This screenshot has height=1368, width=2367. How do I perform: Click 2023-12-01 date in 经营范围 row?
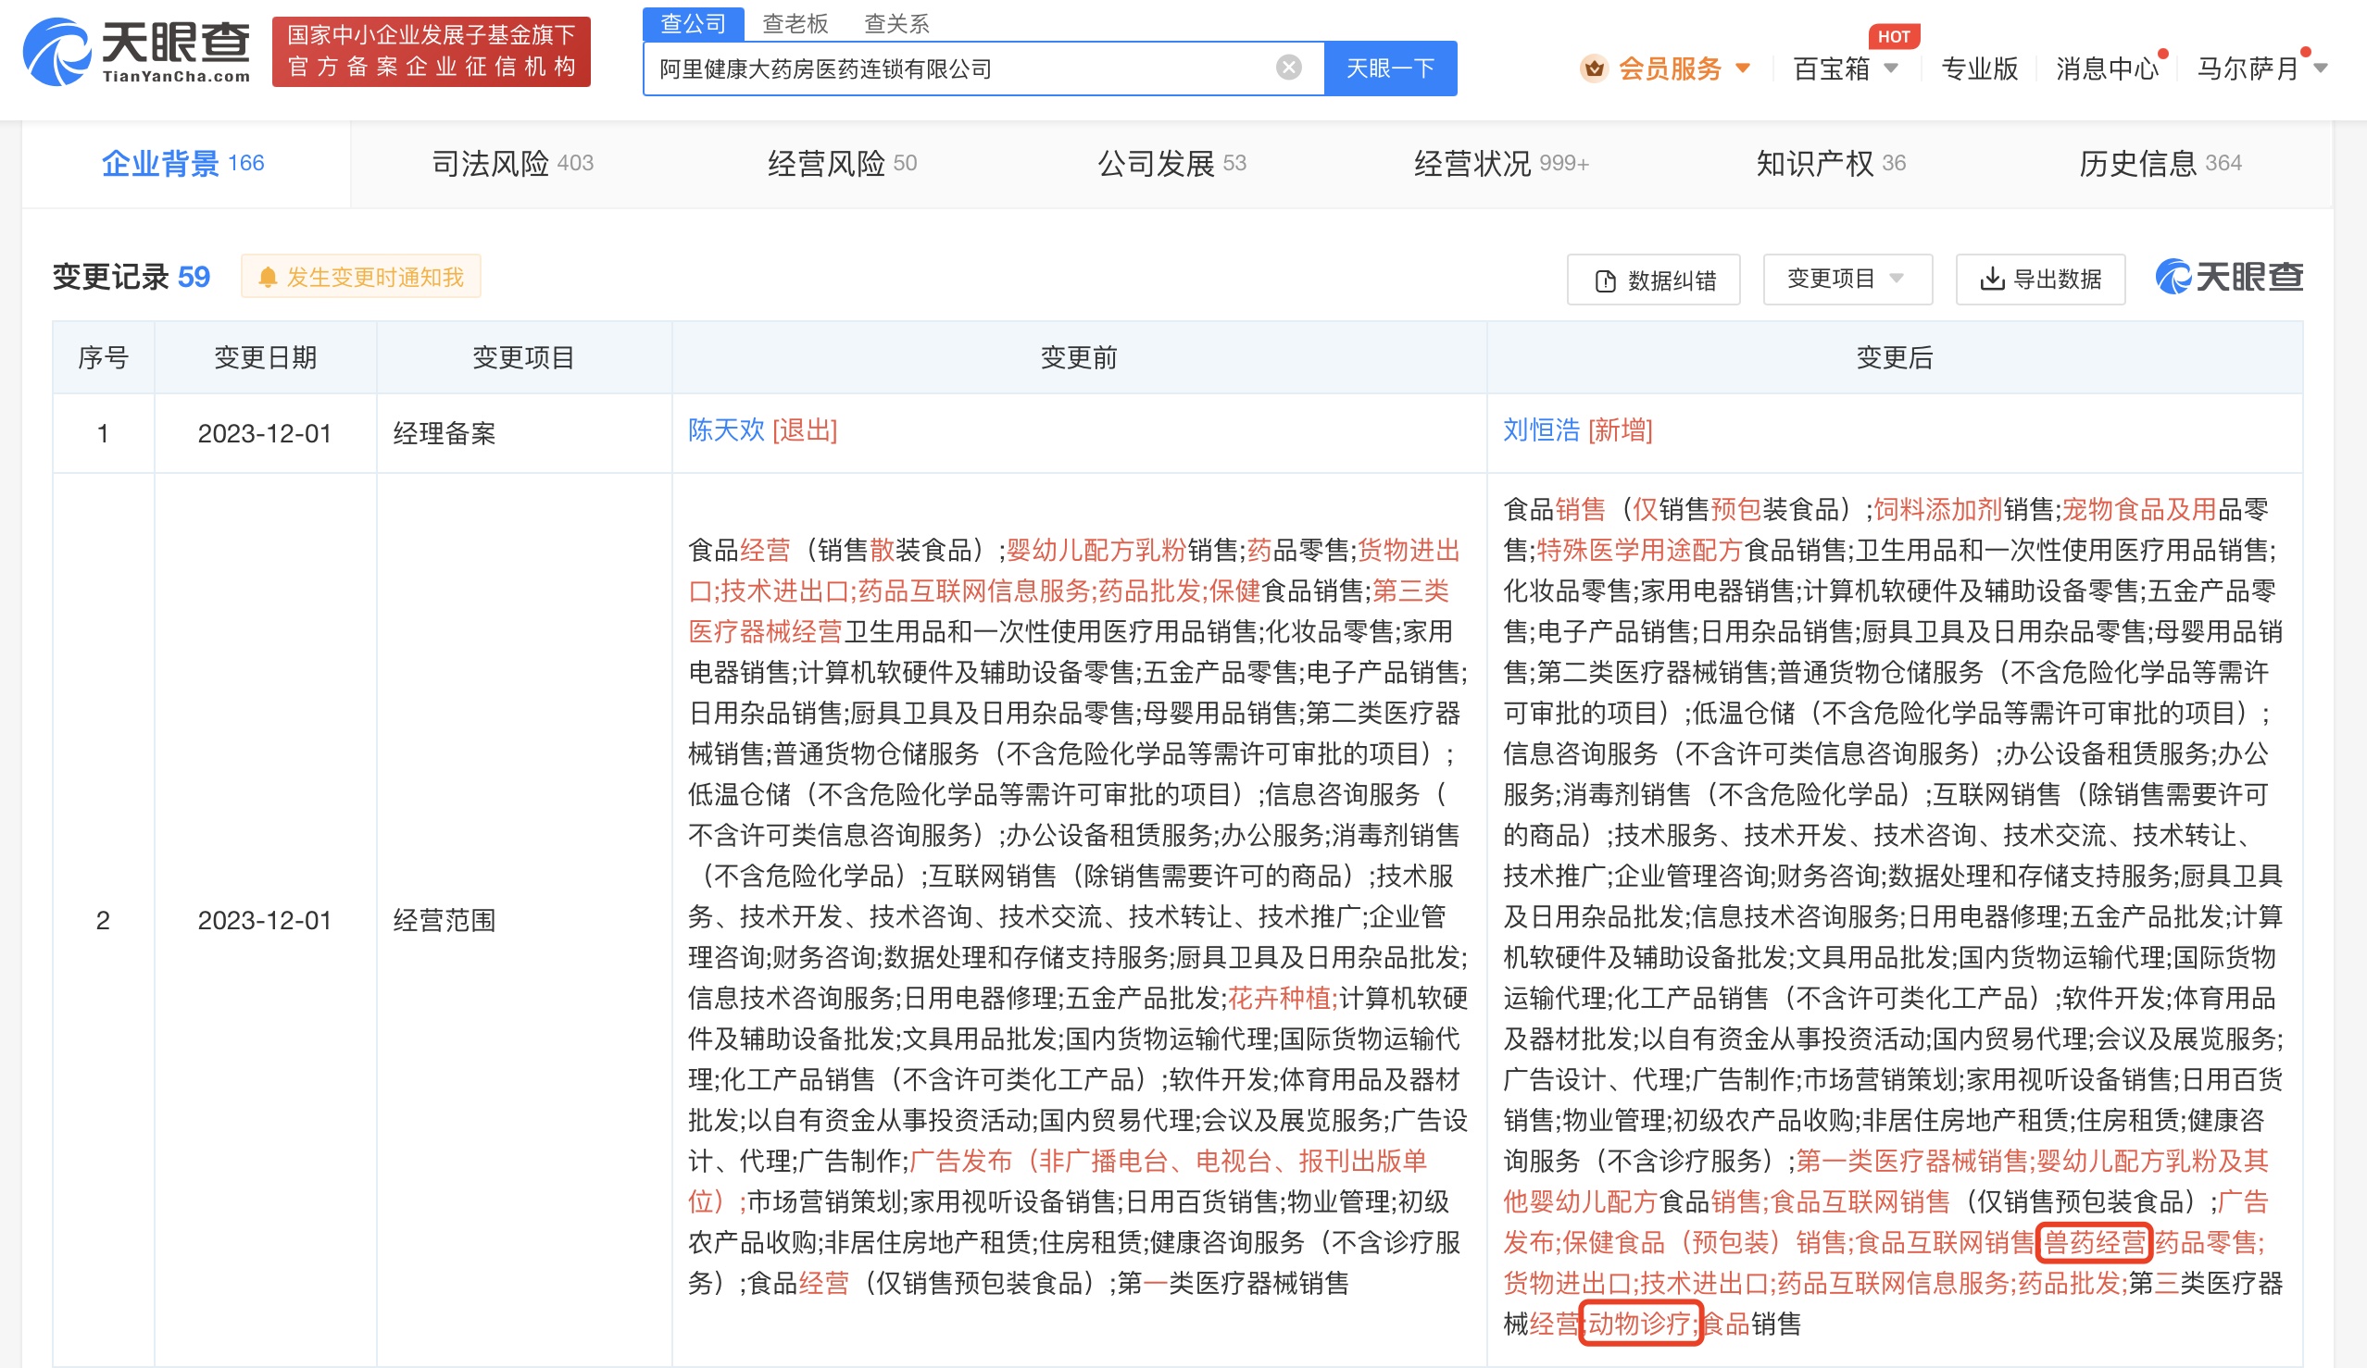coord(265,920)
